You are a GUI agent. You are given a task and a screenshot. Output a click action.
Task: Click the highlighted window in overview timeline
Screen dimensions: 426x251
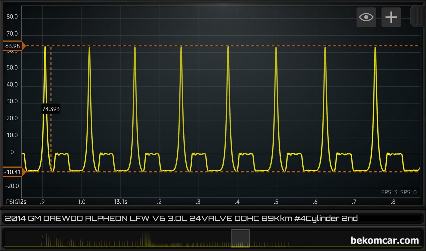pos(240,238)
